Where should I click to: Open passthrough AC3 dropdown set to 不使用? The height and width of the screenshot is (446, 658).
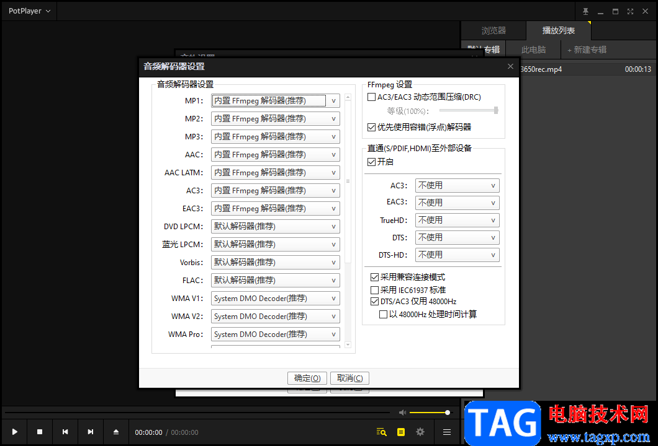tap(457, 185)
